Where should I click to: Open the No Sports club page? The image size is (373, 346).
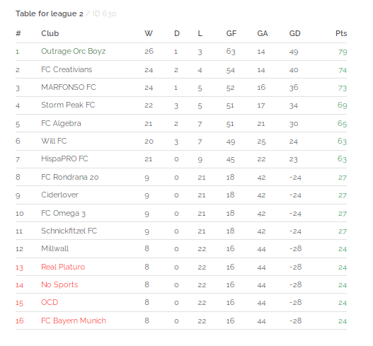point(59,284)
